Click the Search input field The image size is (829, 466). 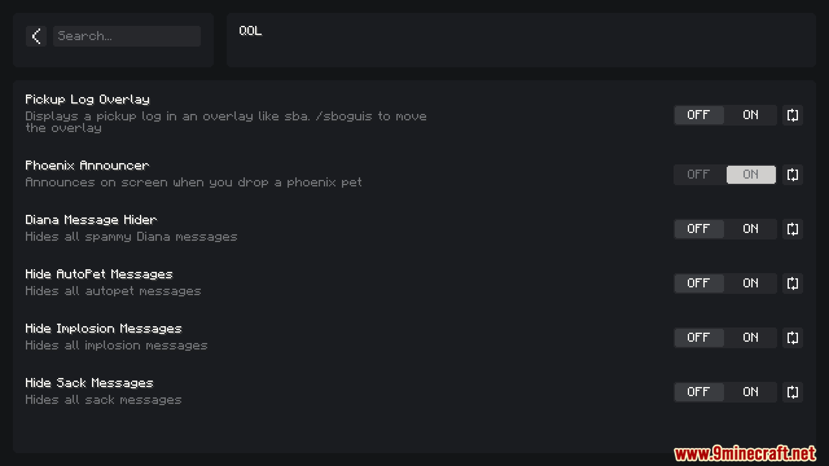(127, 36)
